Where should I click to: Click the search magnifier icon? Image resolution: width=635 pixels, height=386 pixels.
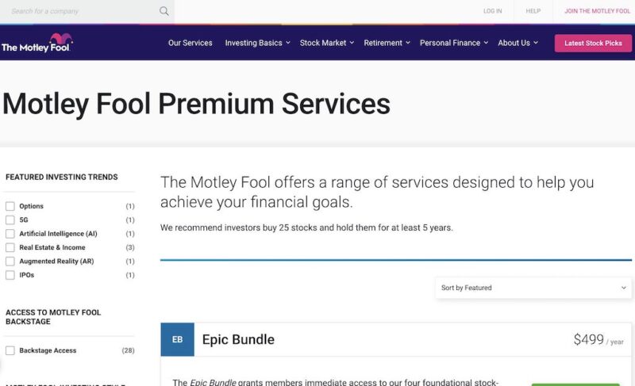164,11
